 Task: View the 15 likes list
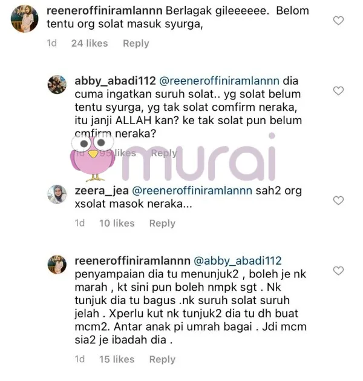click(x=117, y=359)
